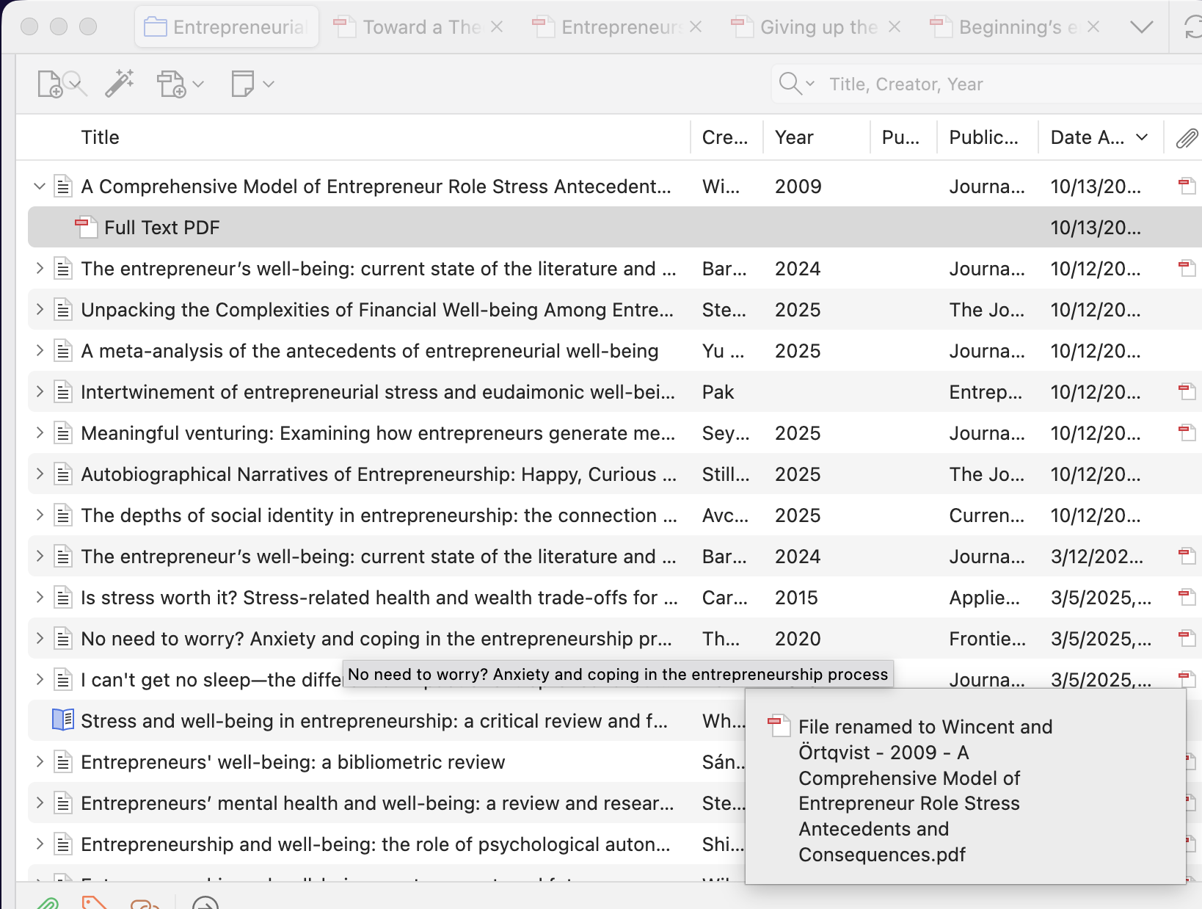The height and width of the screenshot is (909, 1202).
Task: Click the PDF indicator in the A Comprehensive Model row
Action: click(1187, 186)
